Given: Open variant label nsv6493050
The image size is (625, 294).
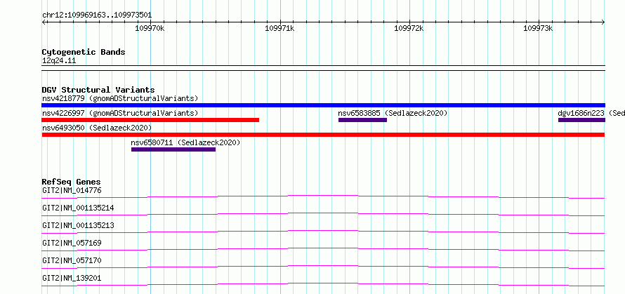Looking at the screenshot, I should click(97, 128).
